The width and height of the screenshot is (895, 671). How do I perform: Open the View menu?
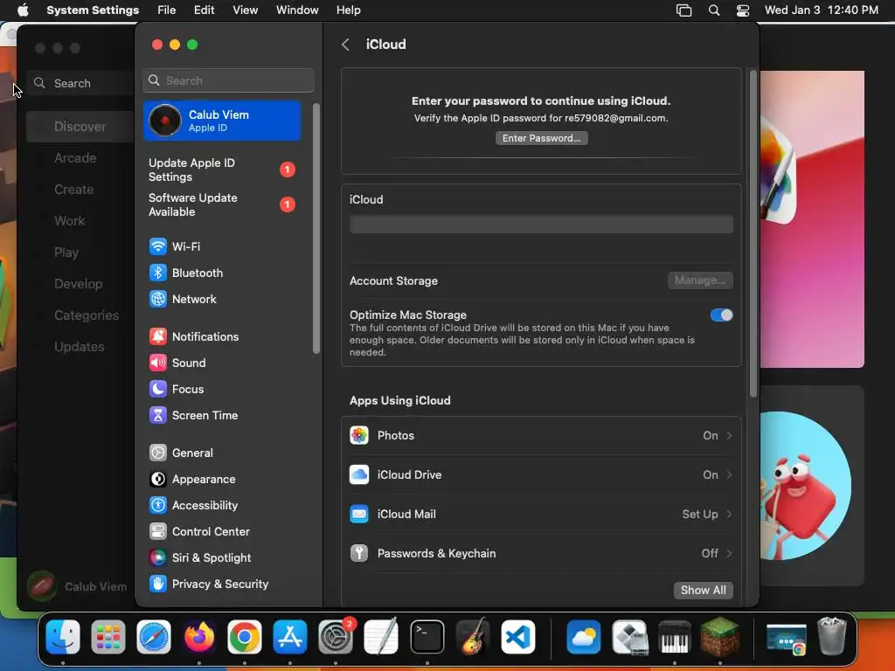point(246,10)
